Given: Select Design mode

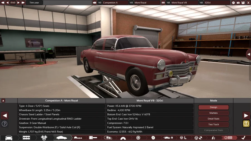Looking at the screenshot, I should [213, 107].
